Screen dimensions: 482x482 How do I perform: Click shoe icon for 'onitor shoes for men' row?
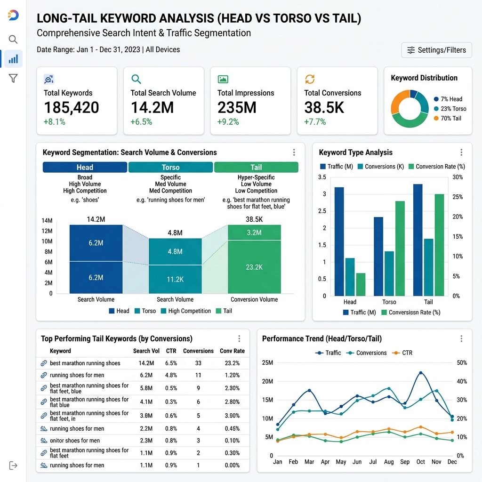pyautogui.click(x=44, y=441)
